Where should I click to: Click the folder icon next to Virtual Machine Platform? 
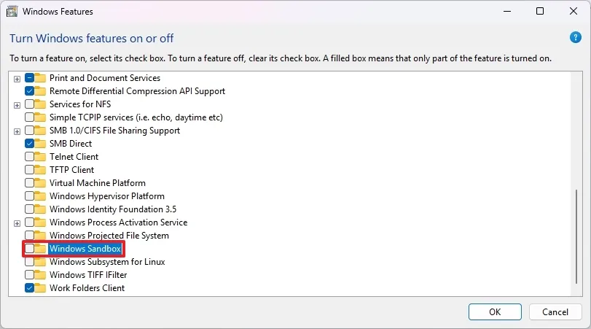point(40,183)
